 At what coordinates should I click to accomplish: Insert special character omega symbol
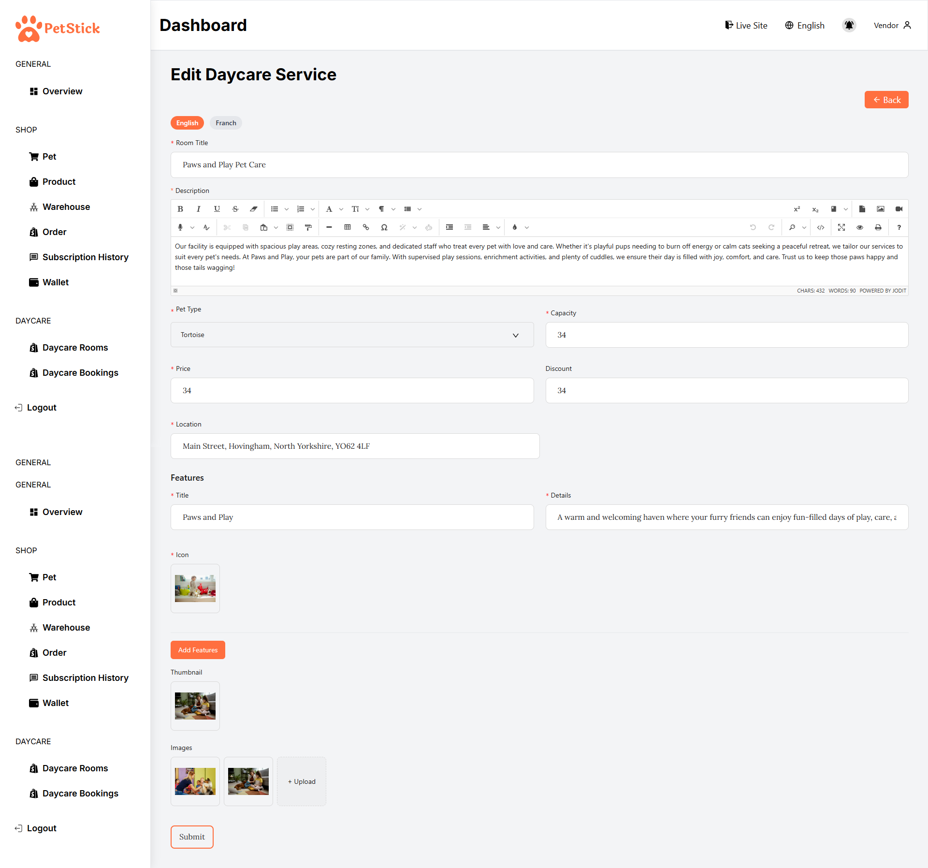coord(384,227)
